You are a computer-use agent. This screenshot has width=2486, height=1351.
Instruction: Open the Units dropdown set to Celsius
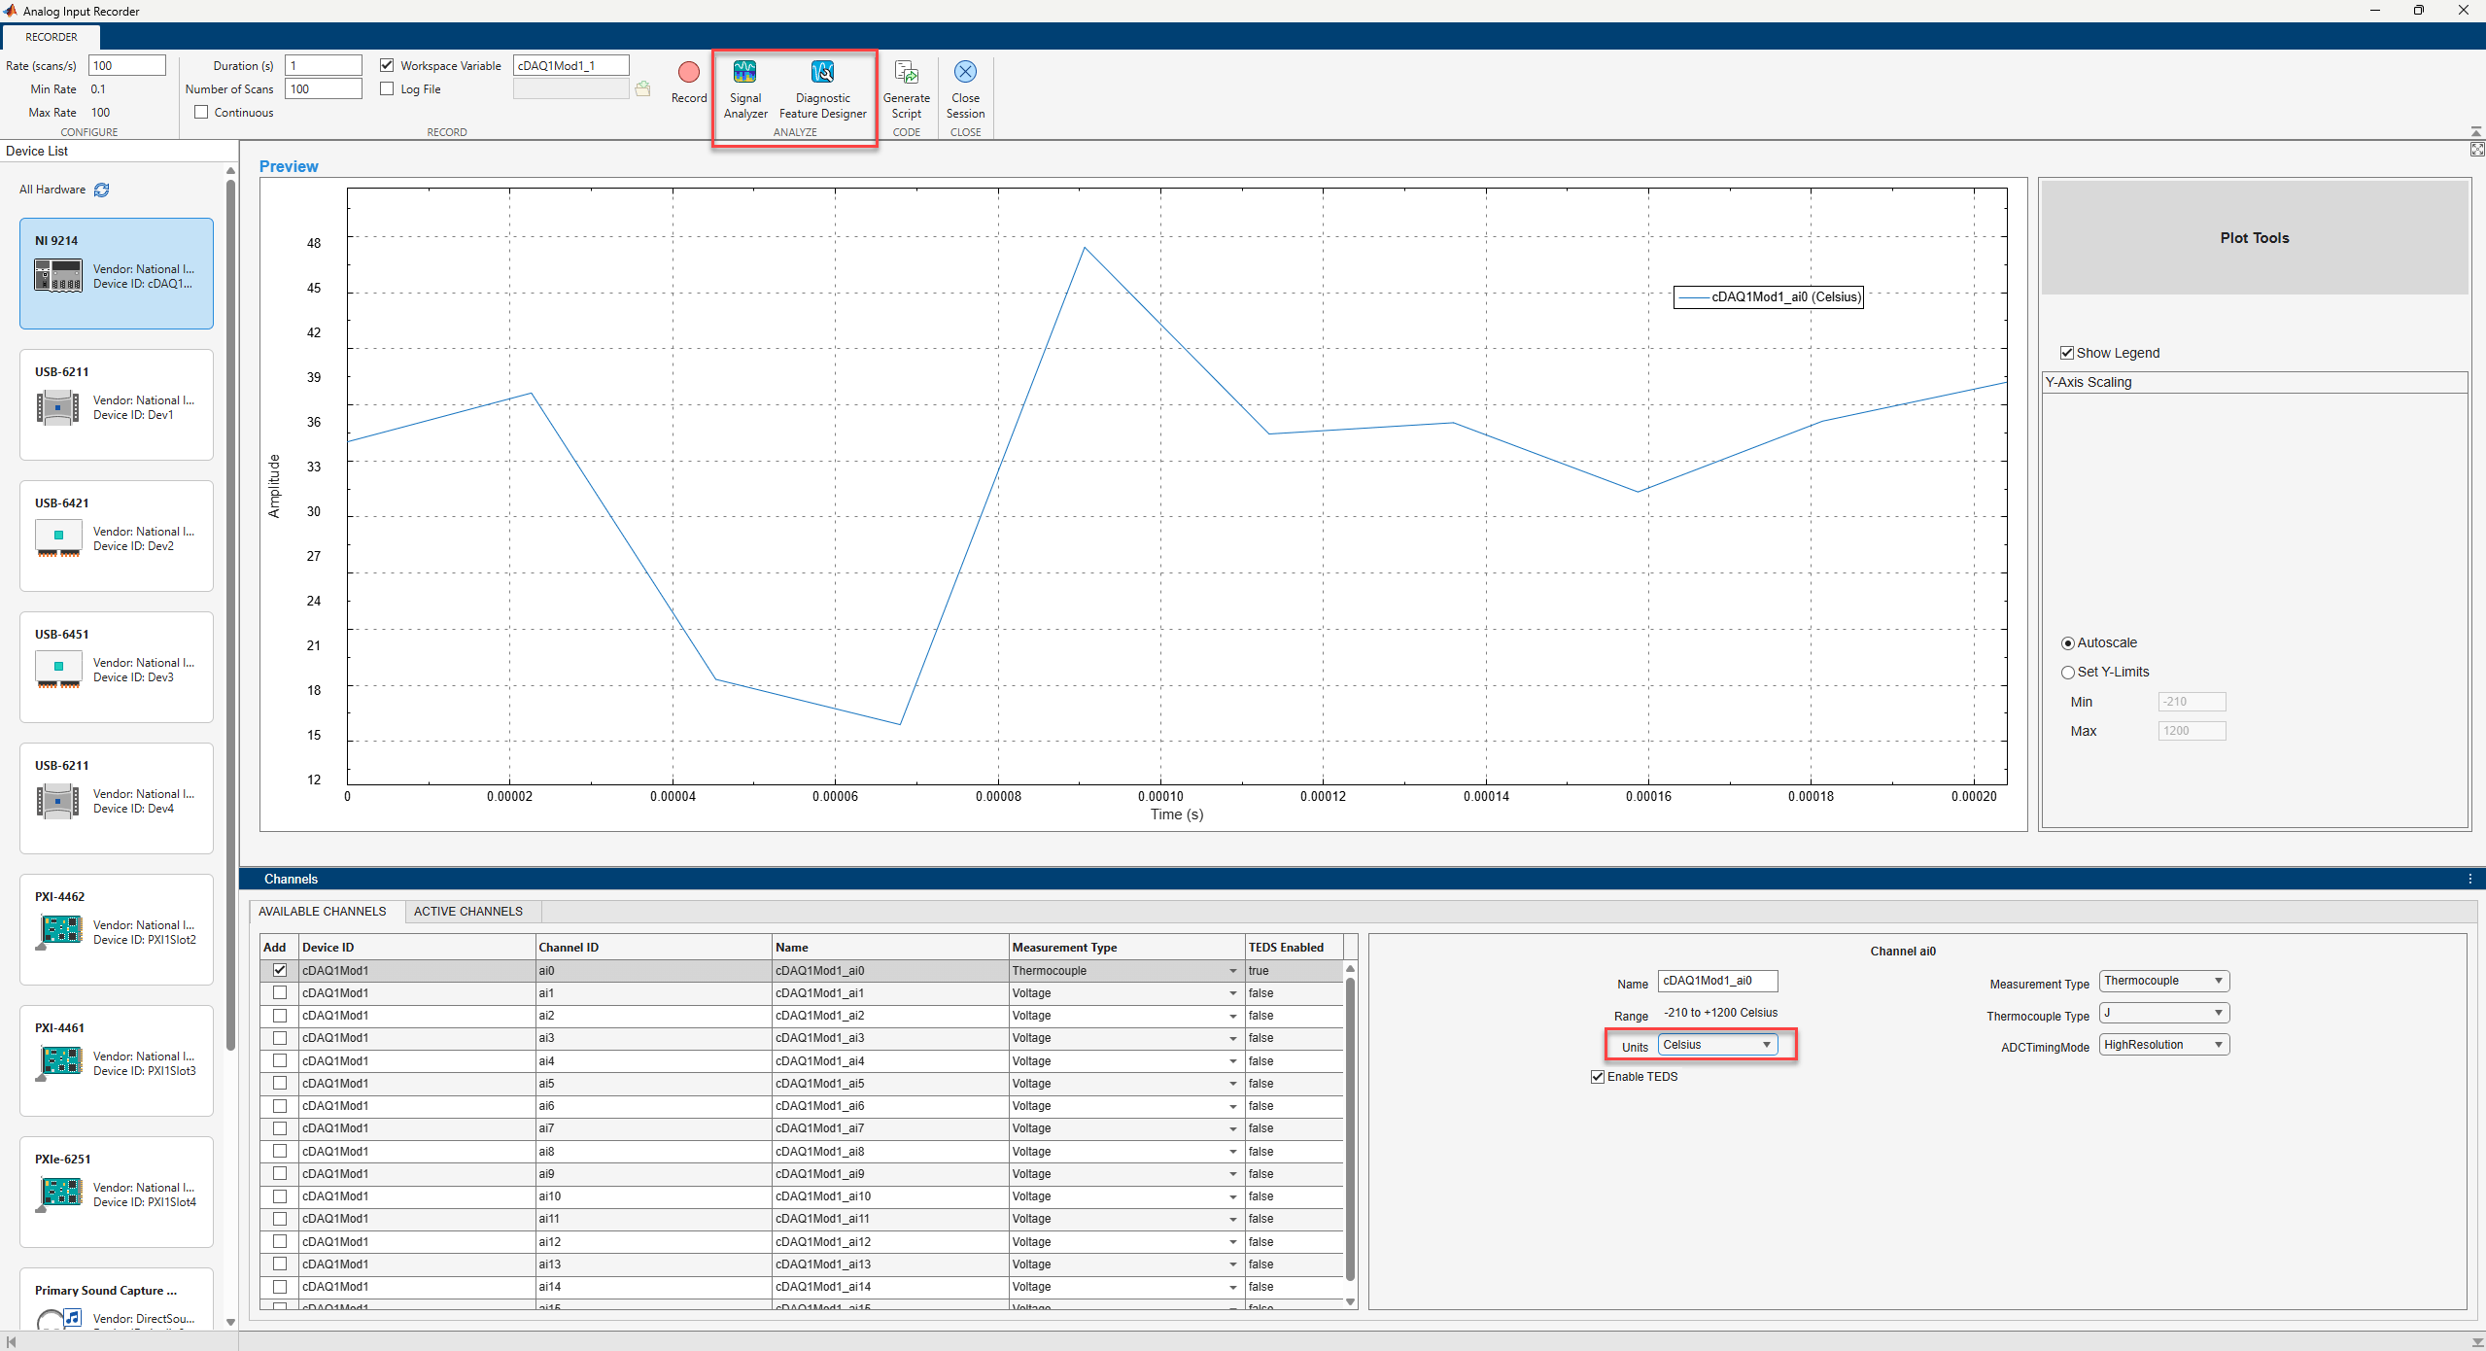point(1717,1045)
